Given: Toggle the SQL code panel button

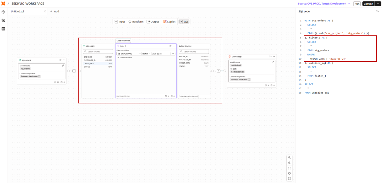Looking at the screenshot, I should pyautogui.click(x=184, y=22).
